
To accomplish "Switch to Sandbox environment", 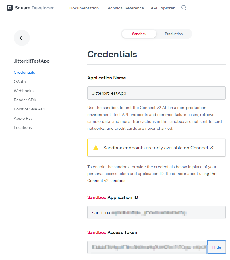I will pyautogui.click(x=139, y=34).
